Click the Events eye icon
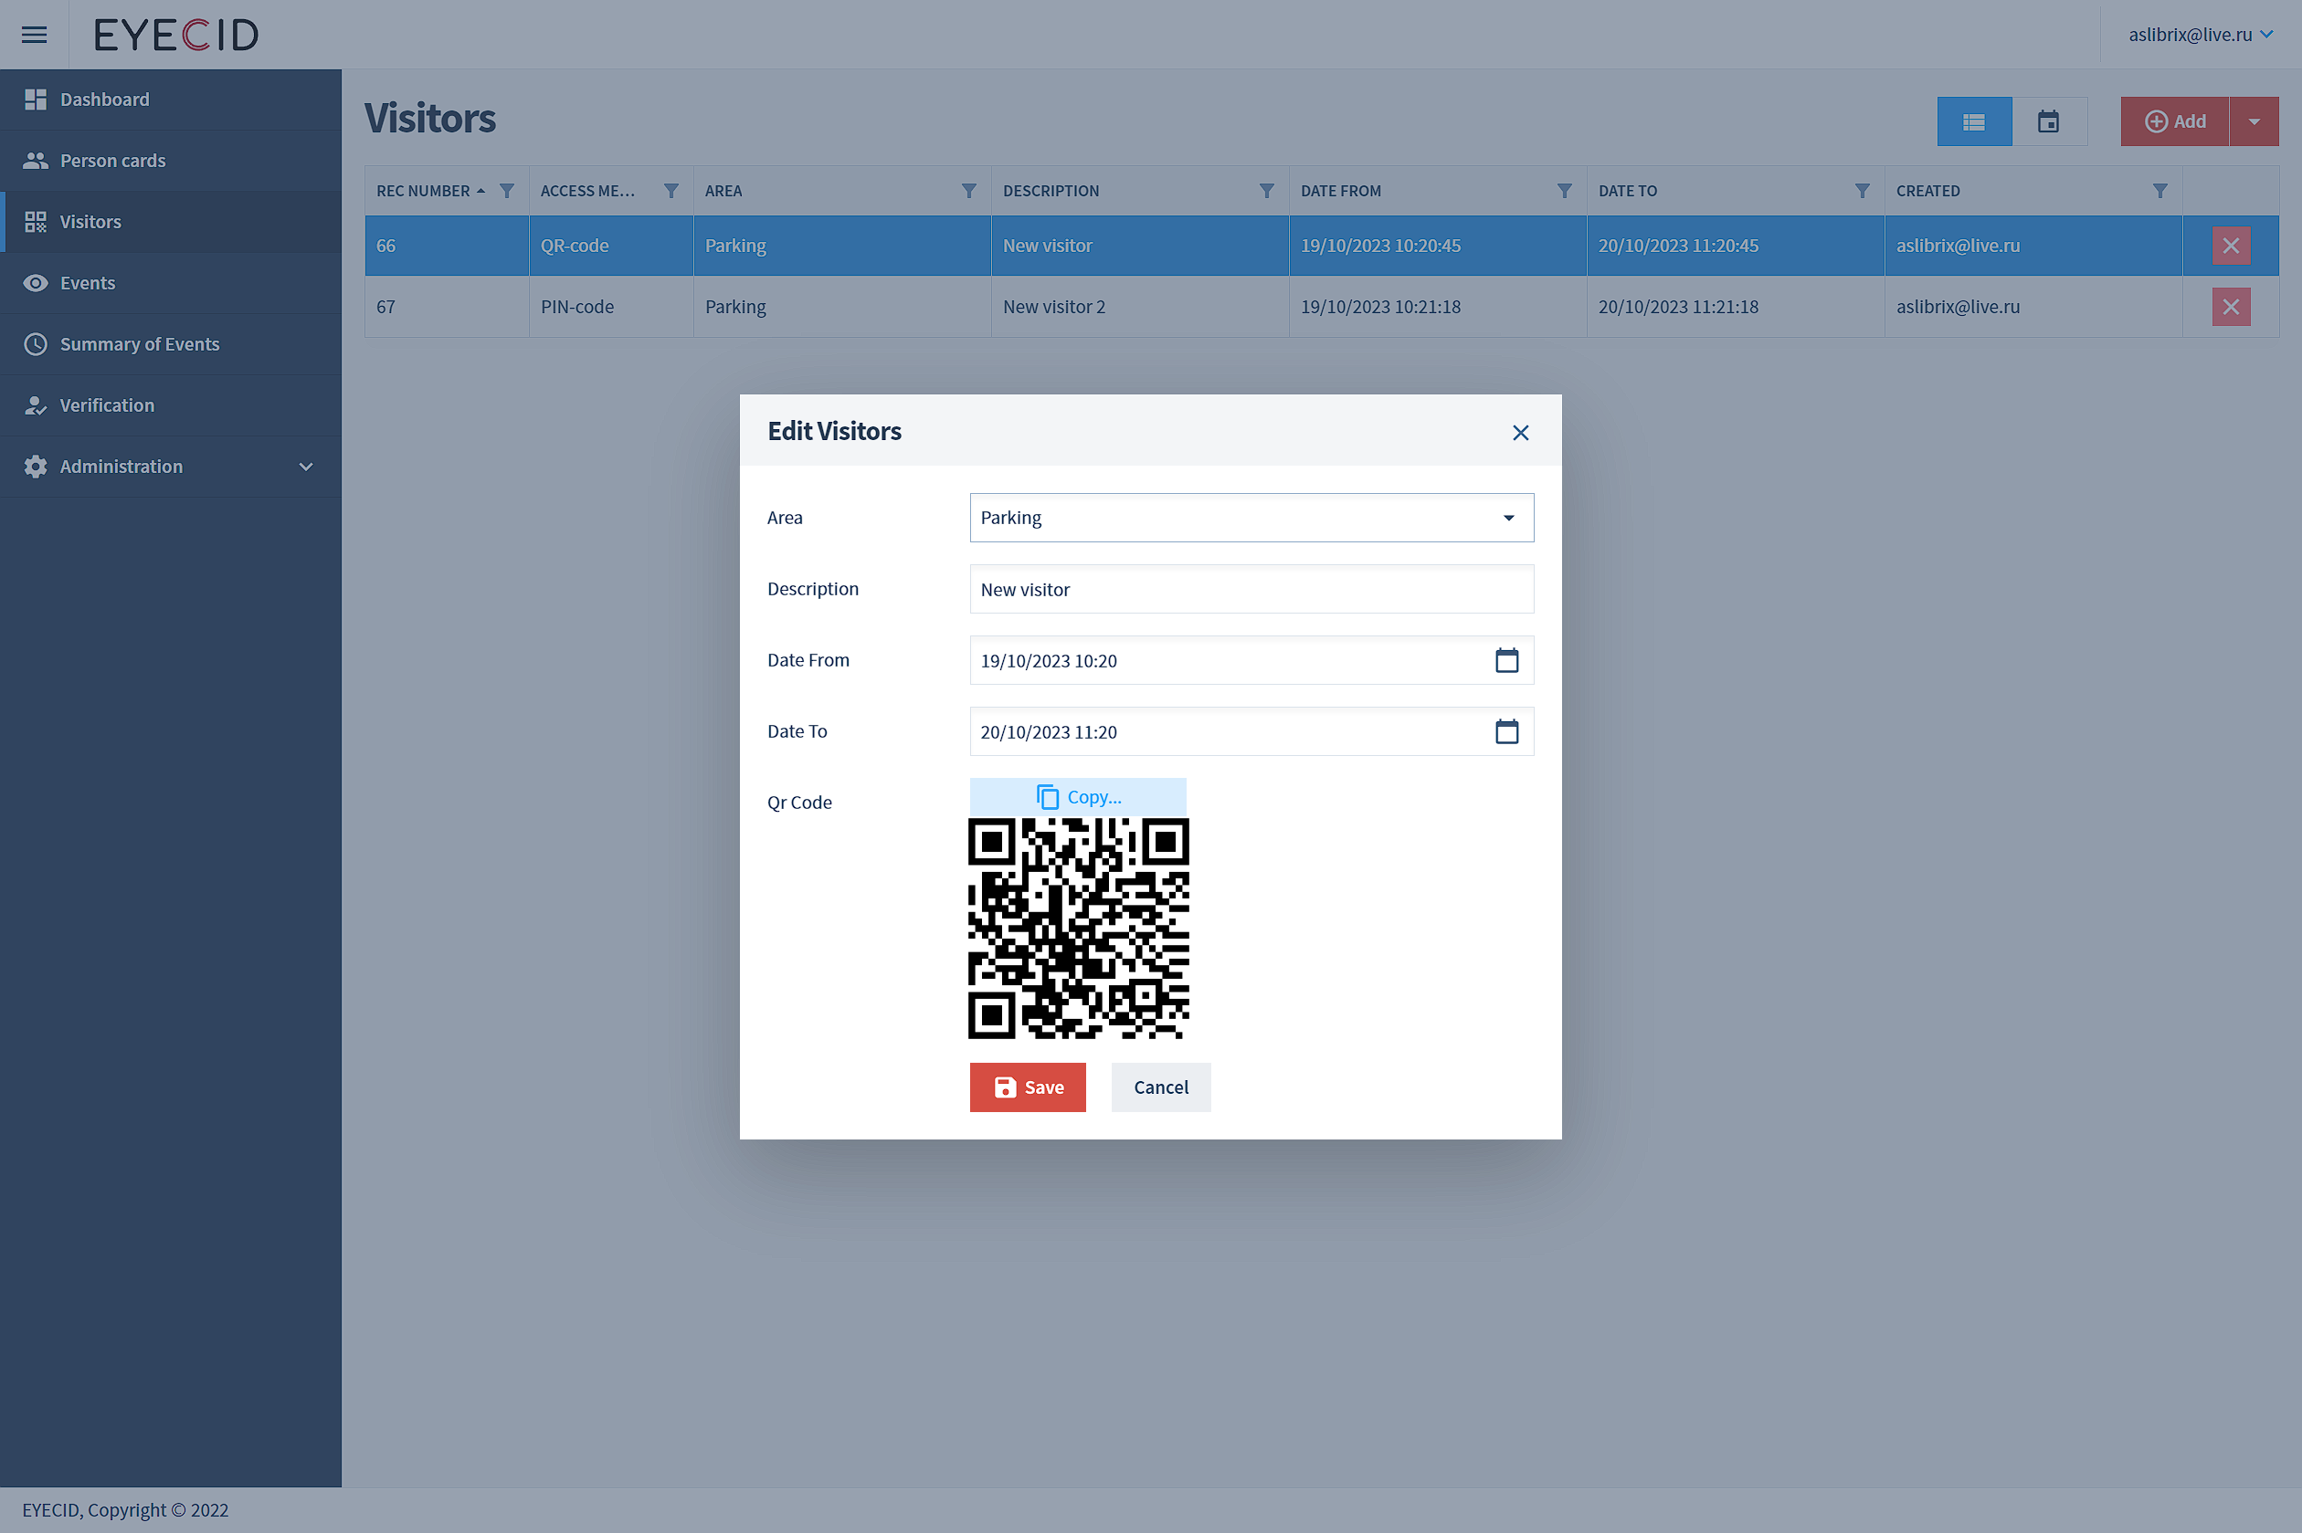The height and width of the screenshot is (1533, 2302). (36, 282)
